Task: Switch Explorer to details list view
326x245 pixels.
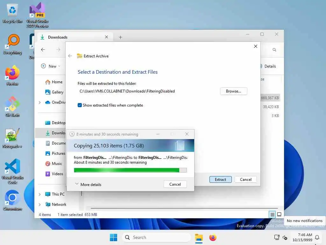Action: click(x=273, y=214)
